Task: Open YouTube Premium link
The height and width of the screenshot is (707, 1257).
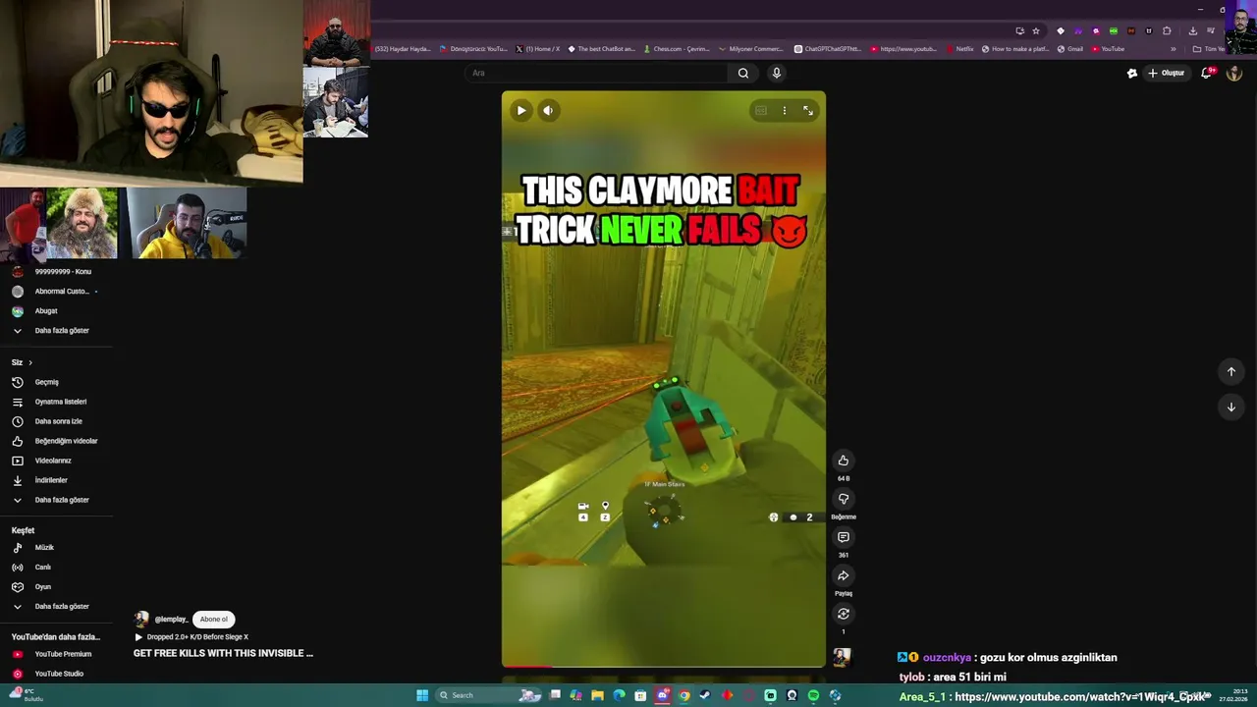Action: coord(63,654)
